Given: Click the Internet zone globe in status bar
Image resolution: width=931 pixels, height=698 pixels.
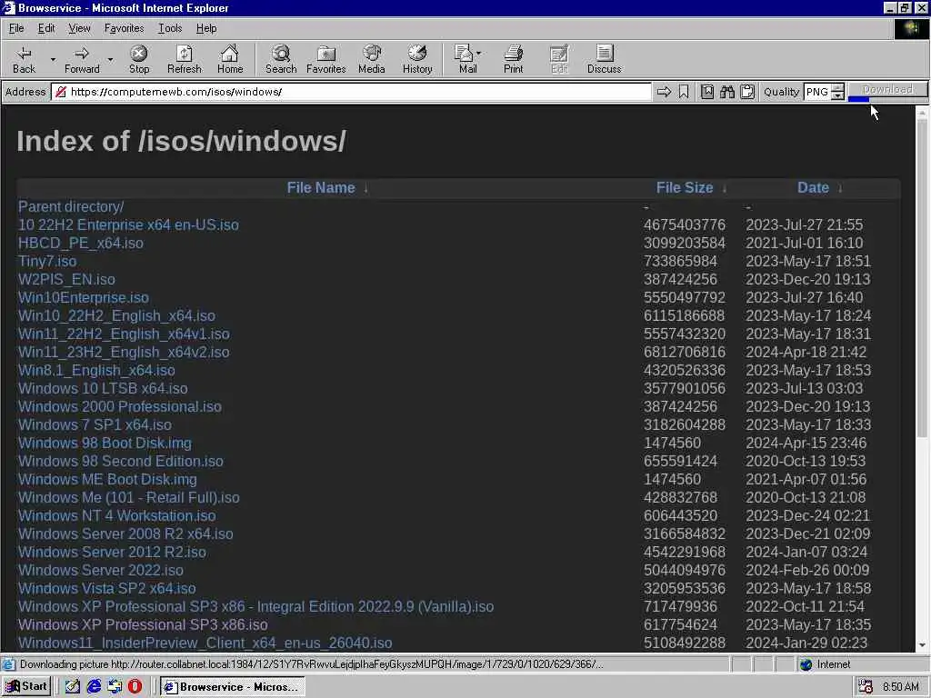Looking at the screenshot, I should (806, 664).
